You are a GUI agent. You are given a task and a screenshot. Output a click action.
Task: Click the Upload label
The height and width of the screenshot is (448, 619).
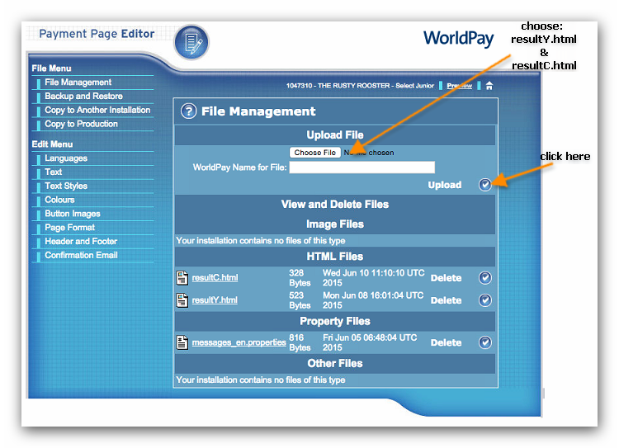click(x=445, y=185)
